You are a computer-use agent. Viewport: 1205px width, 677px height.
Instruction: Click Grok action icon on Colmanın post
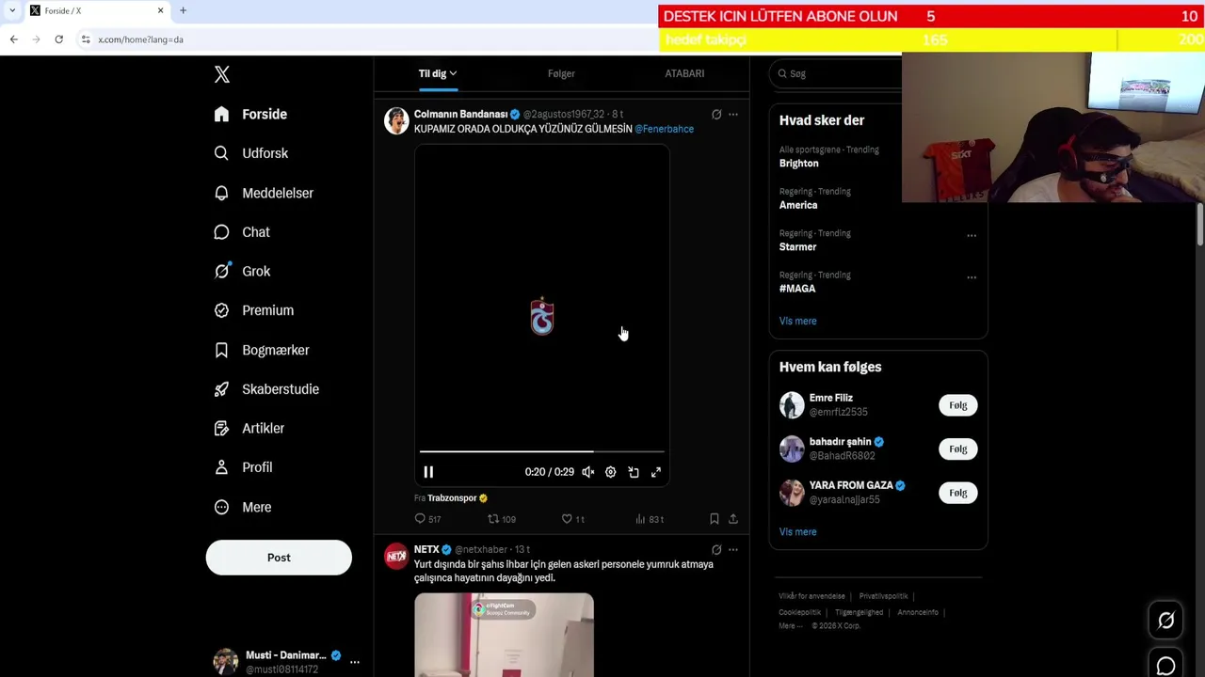click(716, 115)
